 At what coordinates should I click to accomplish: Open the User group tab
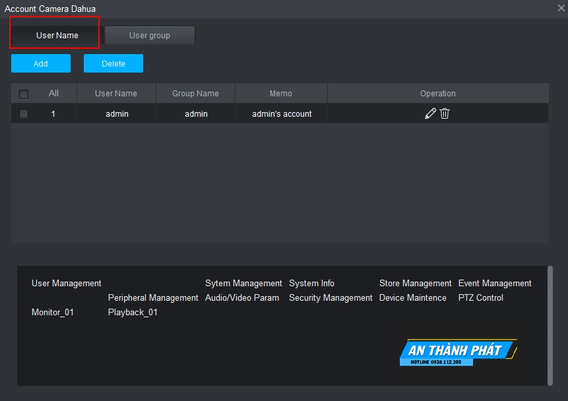pos(150,36)
